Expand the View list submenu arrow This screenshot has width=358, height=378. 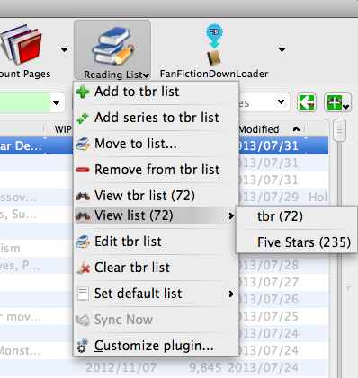(x=231, y=215)
